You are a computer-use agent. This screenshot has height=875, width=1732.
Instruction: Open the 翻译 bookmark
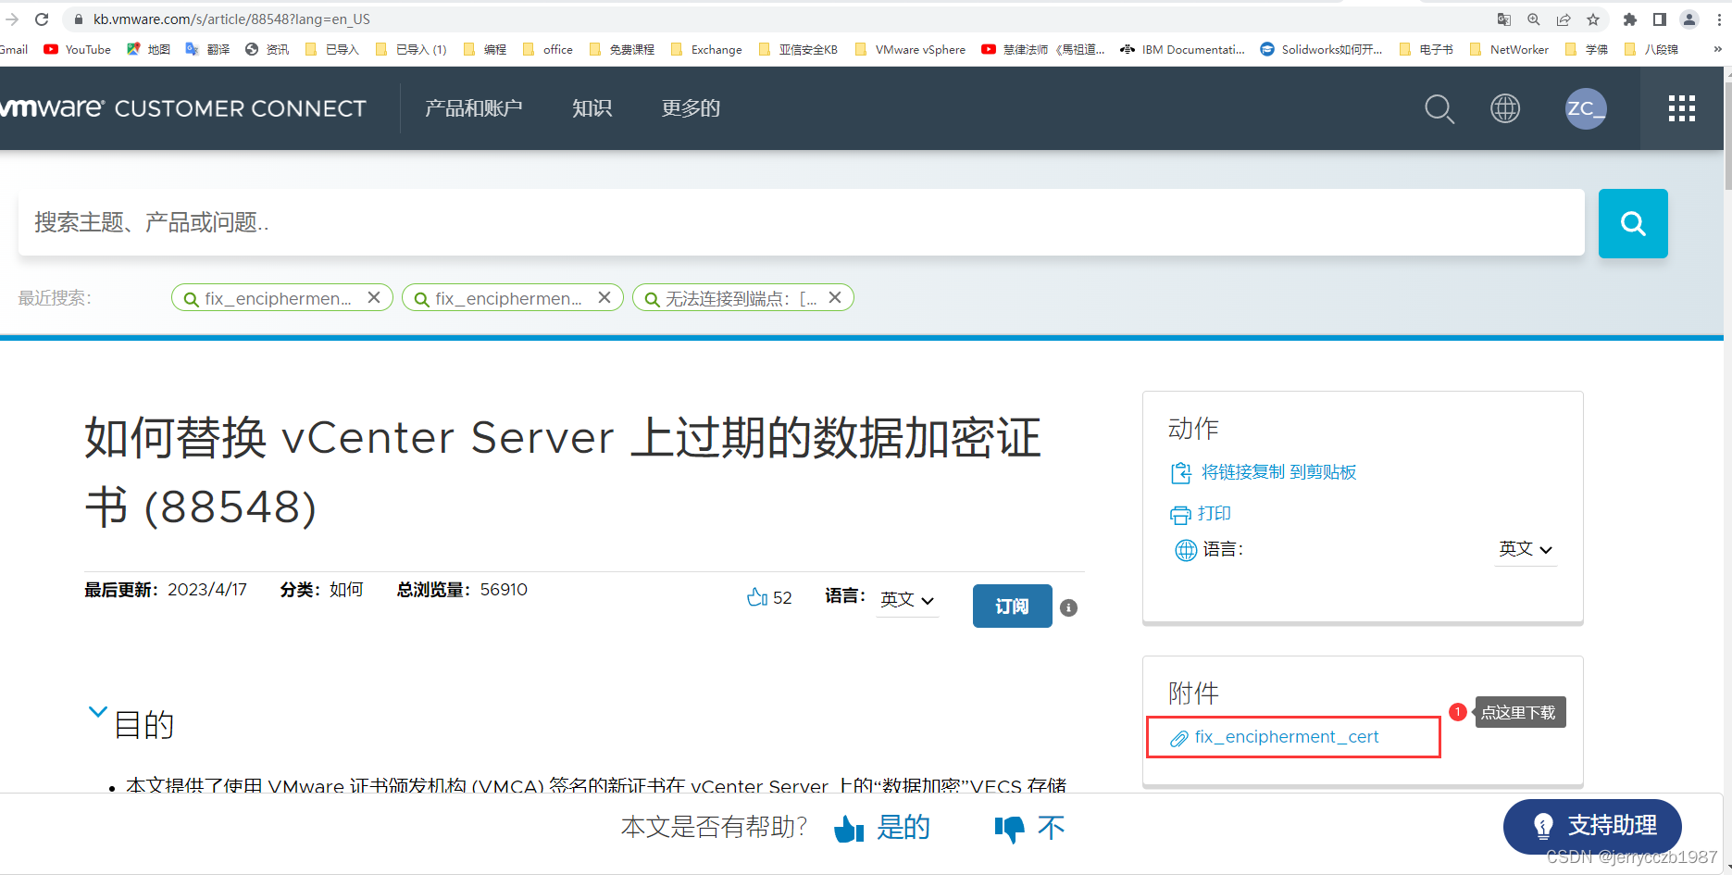tap(207, 50)
